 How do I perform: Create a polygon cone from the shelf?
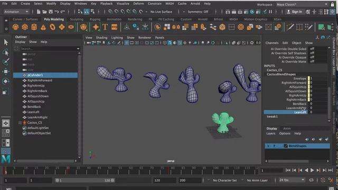point(43,27)
